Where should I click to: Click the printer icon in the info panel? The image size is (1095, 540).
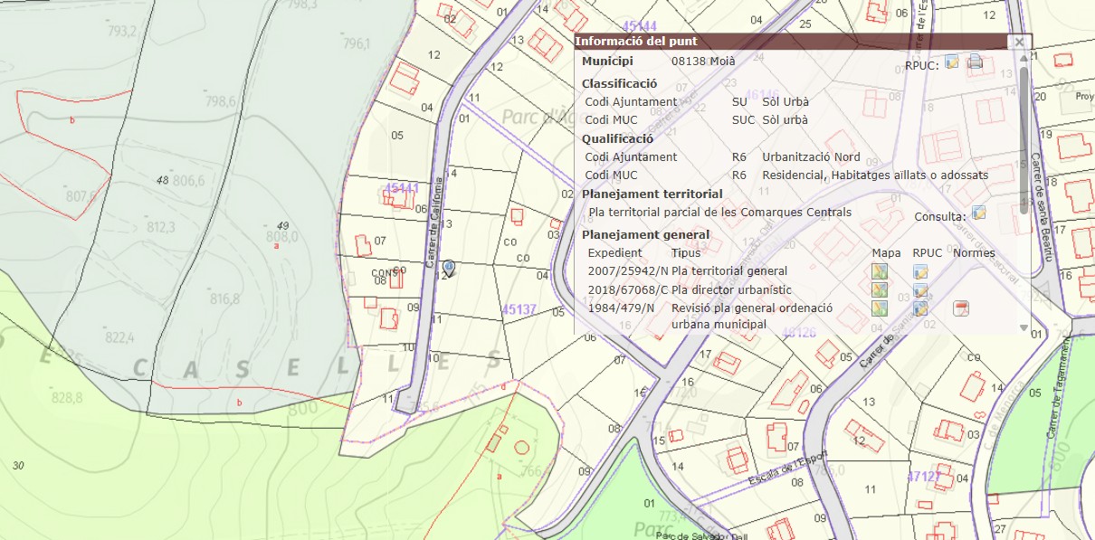pyautogui.click(x=976, y=62)
